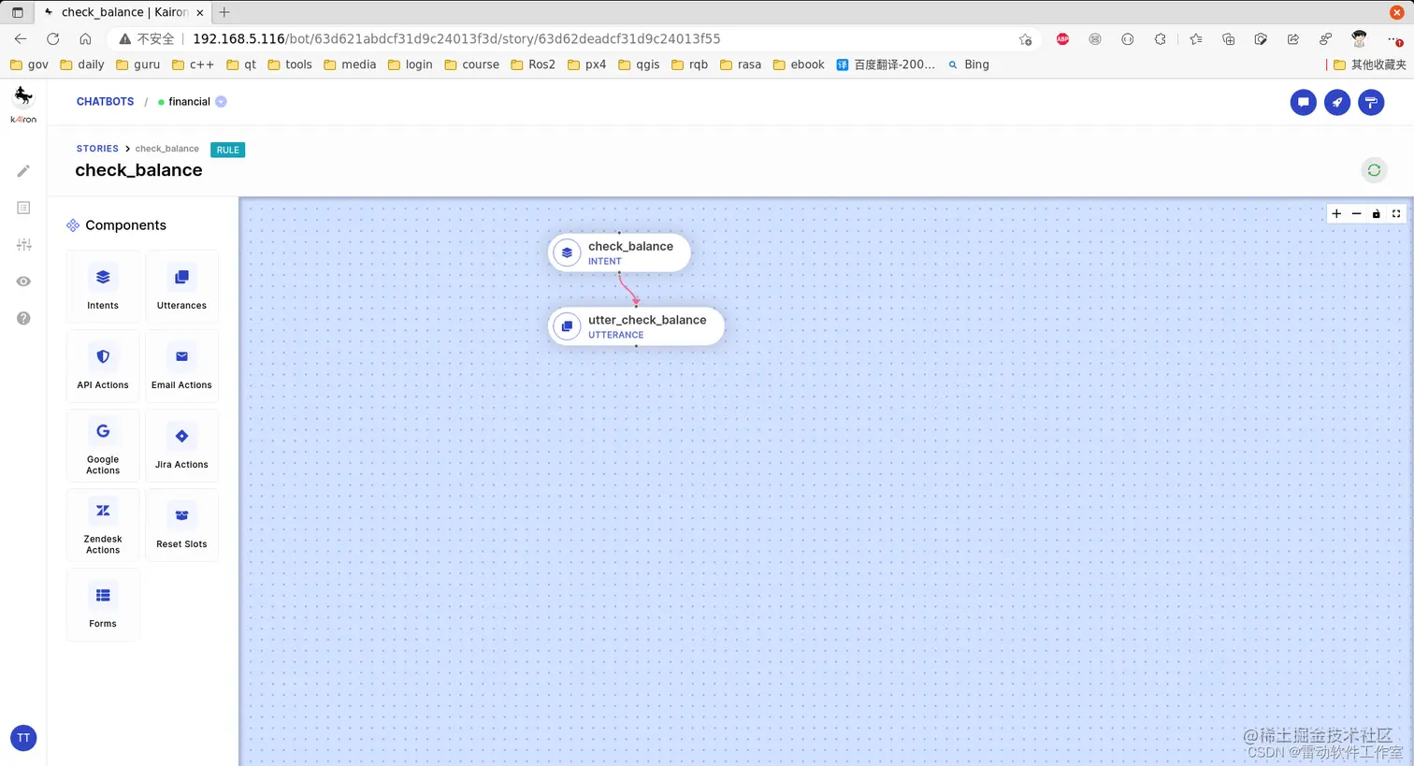
Task: Click the browser back arrow
Action: (x=21, y=38)
